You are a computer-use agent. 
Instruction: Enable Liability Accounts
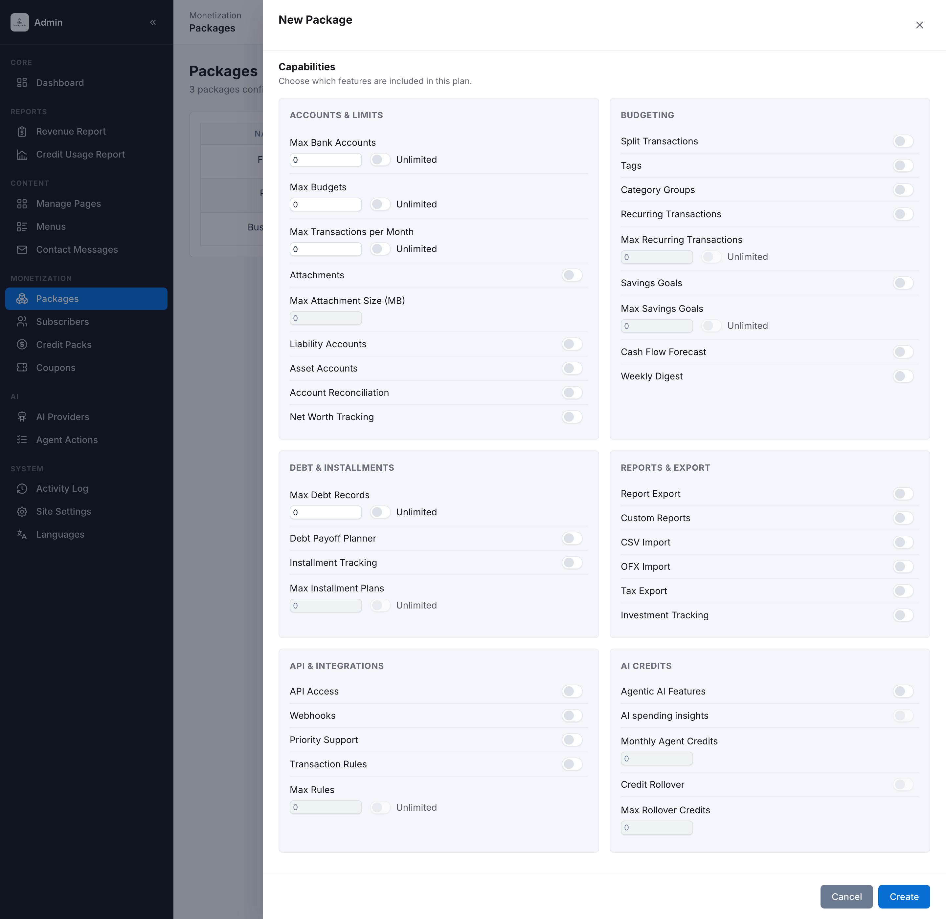(572, 344)
